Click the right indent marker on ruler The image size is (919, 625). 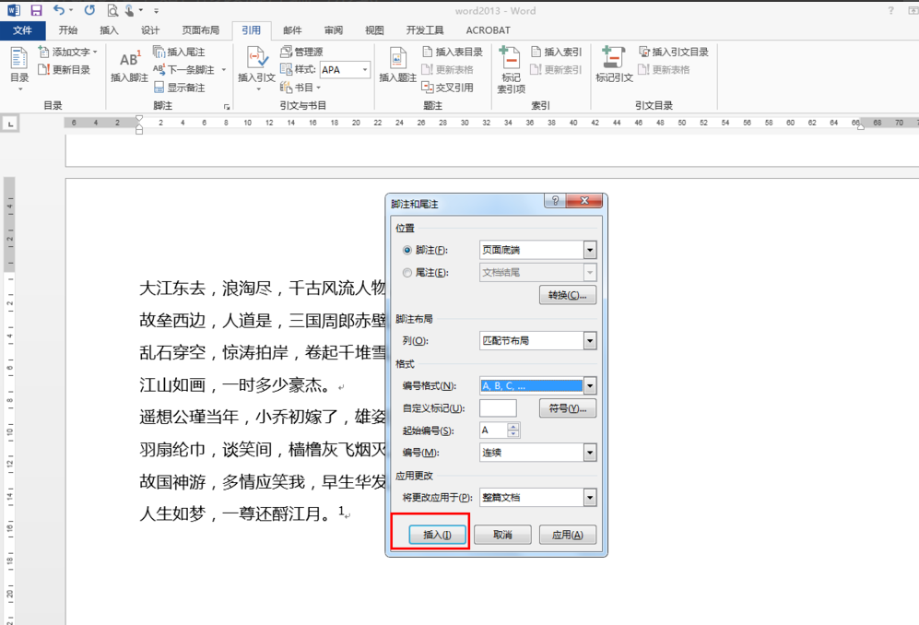(x=860, y=126)
